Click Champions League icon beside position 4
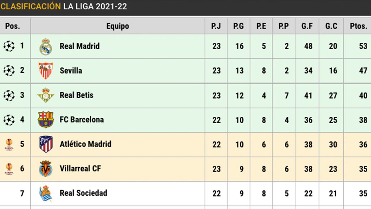The width and height of the screenshot is (371, 209). point(9,120)
